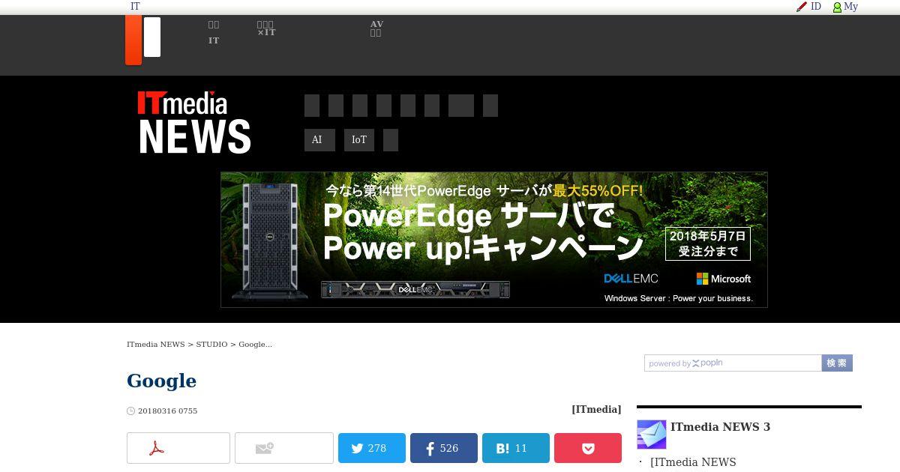Save the article to Pocket
The width and height of the screenshot is (900, 472).
(588, 448)
